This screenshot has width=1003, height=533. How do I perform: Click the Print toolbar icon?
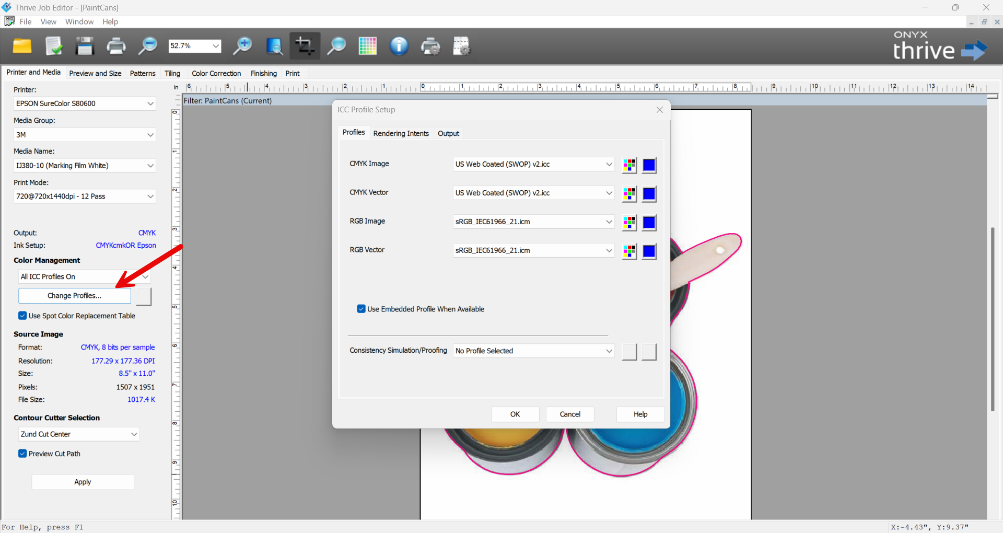[x=116, y=46]
